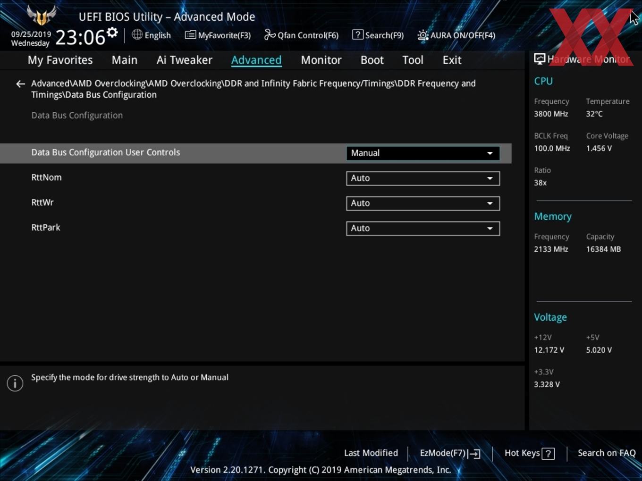Click the Hardware Monitor screen icon
Screen dimensions: 642x481
[x=540, y=59]
